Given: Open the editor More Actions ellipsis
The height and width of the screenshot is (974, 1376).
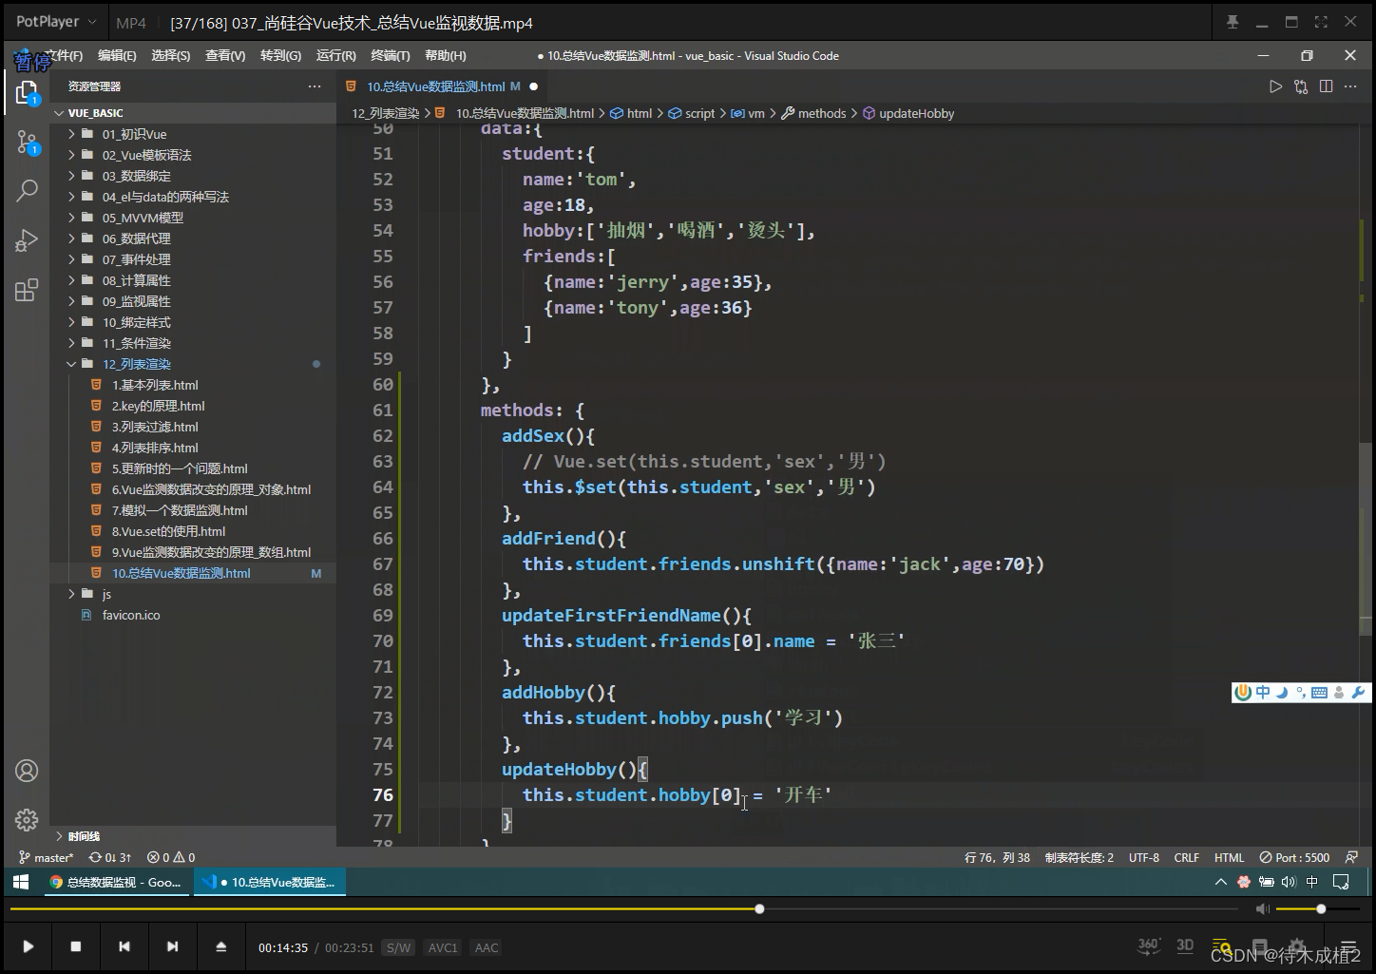Looking at the screenshot, I should coord(1350,86).
